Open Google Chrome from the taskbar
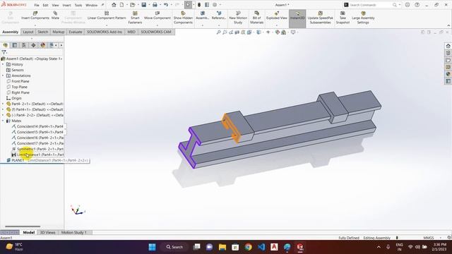 (248, 247)
